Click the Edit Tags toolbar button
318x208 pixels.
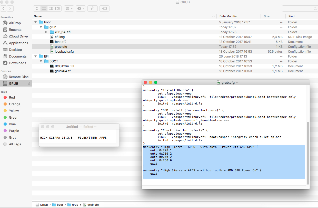[x=104, y=8]
